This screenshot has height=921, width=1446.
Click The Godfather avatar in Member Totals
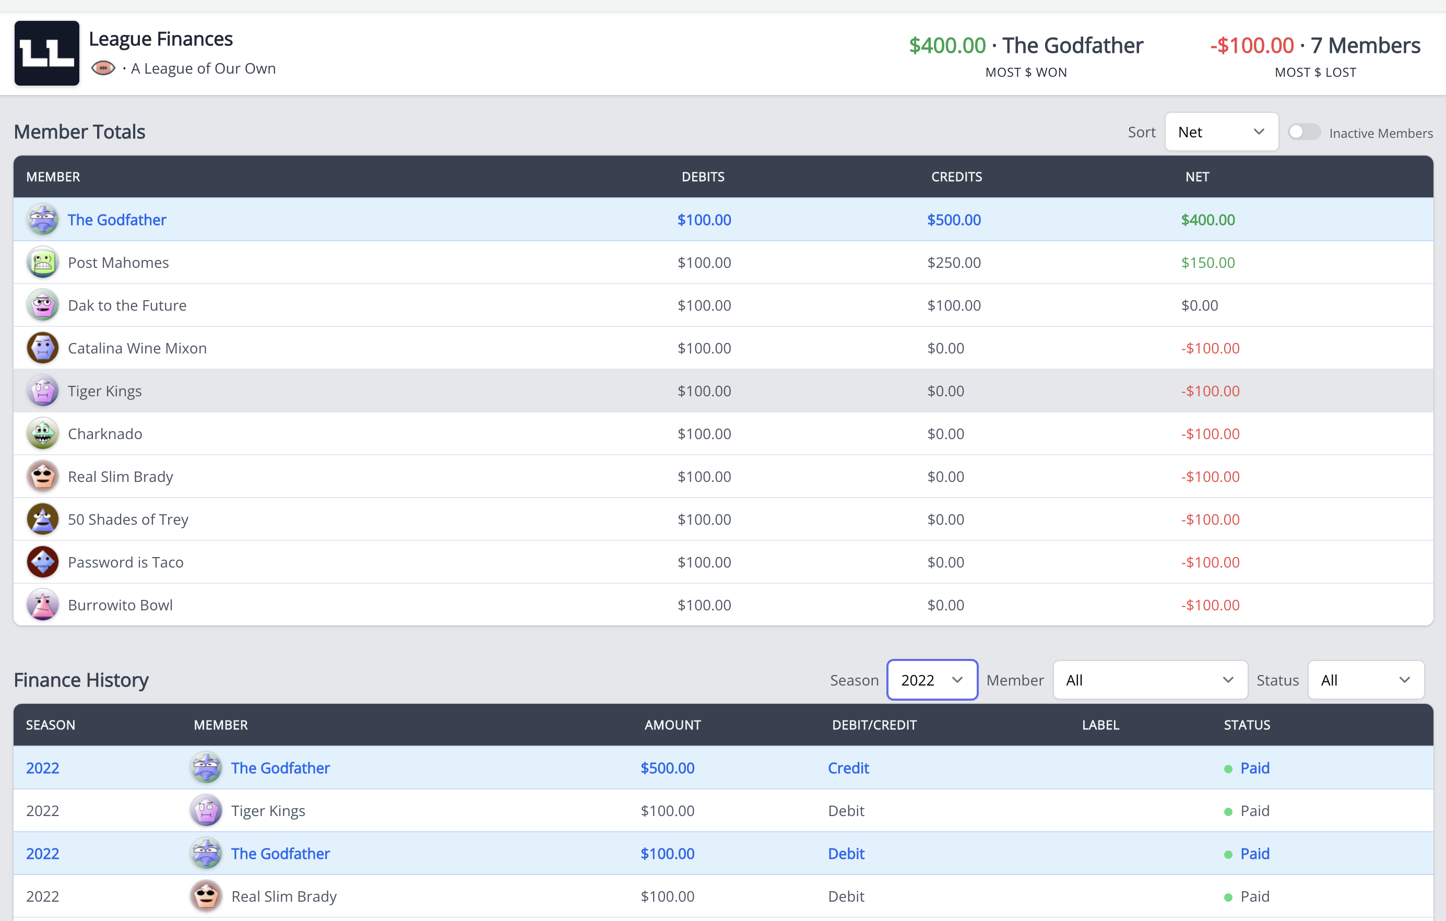pos(43,219)
